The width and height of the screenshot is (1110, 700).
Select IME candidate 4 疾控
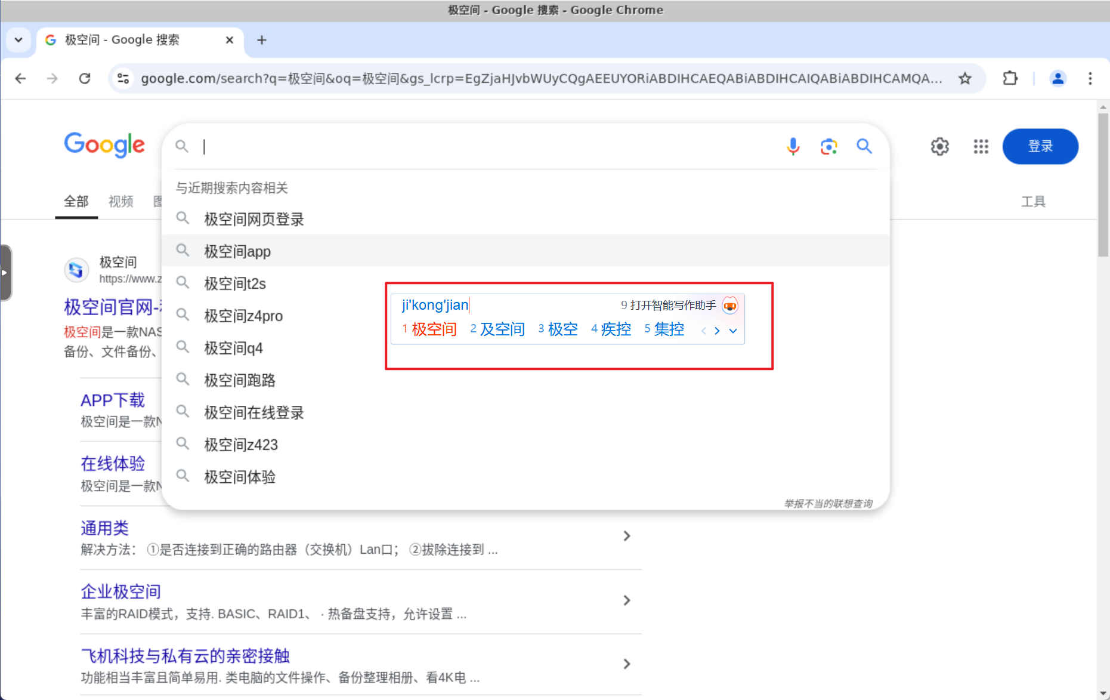[611, 329]
